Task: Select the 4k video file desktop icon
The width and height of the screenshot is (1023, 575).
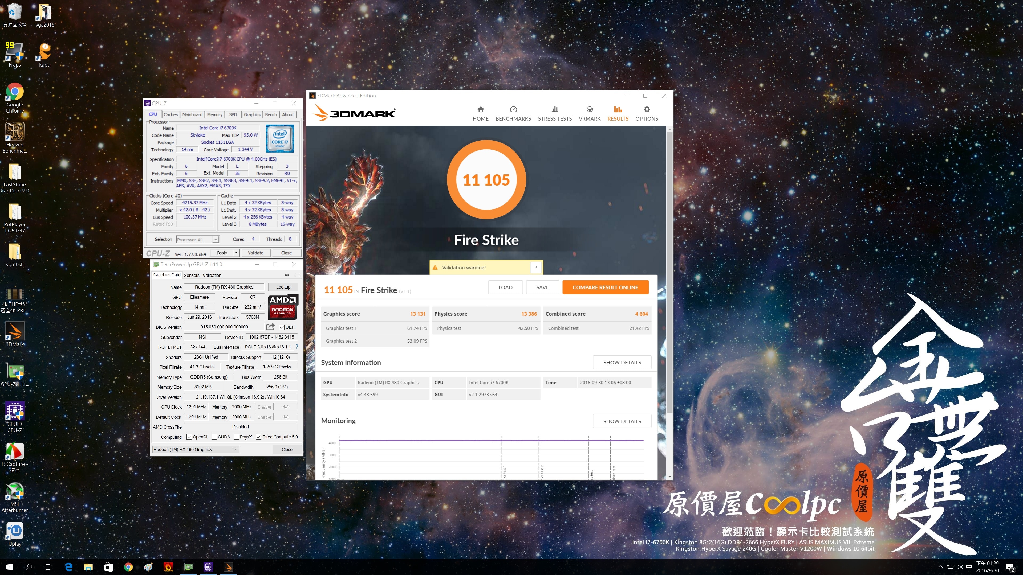Action: click(x=15, y=300)
